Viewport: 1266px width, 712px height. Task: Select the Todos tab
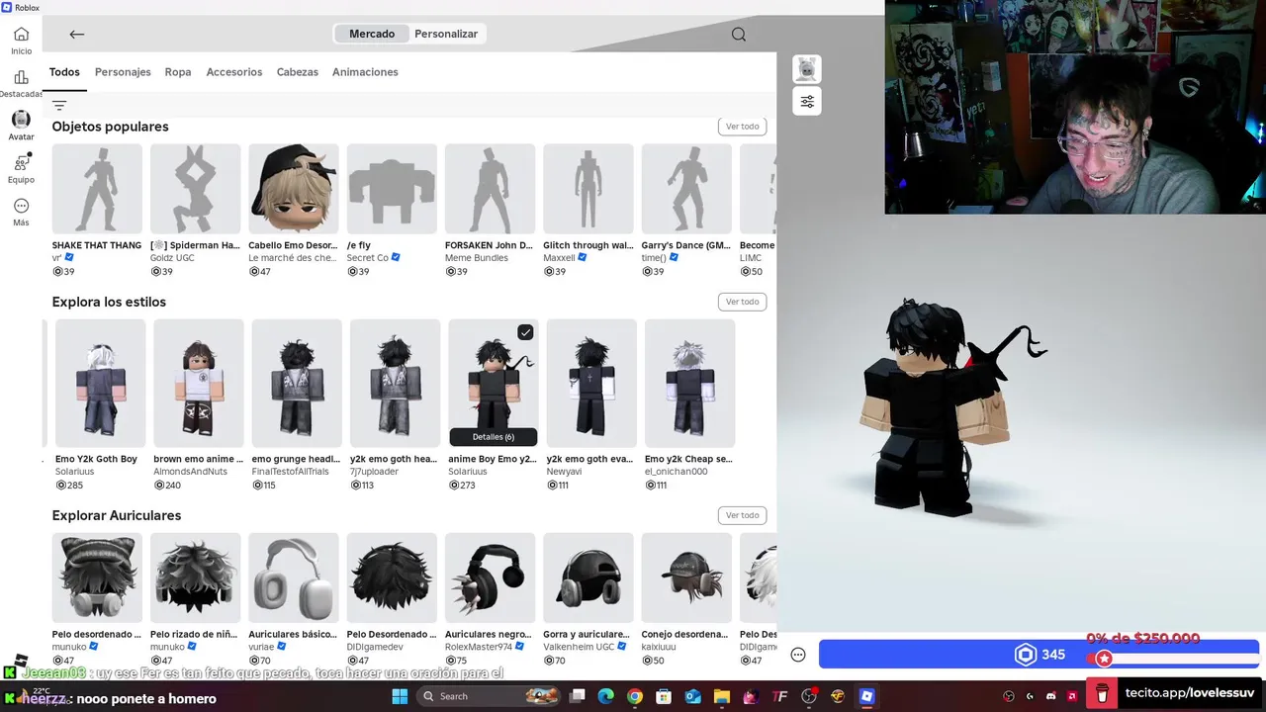tap(64, 72)
